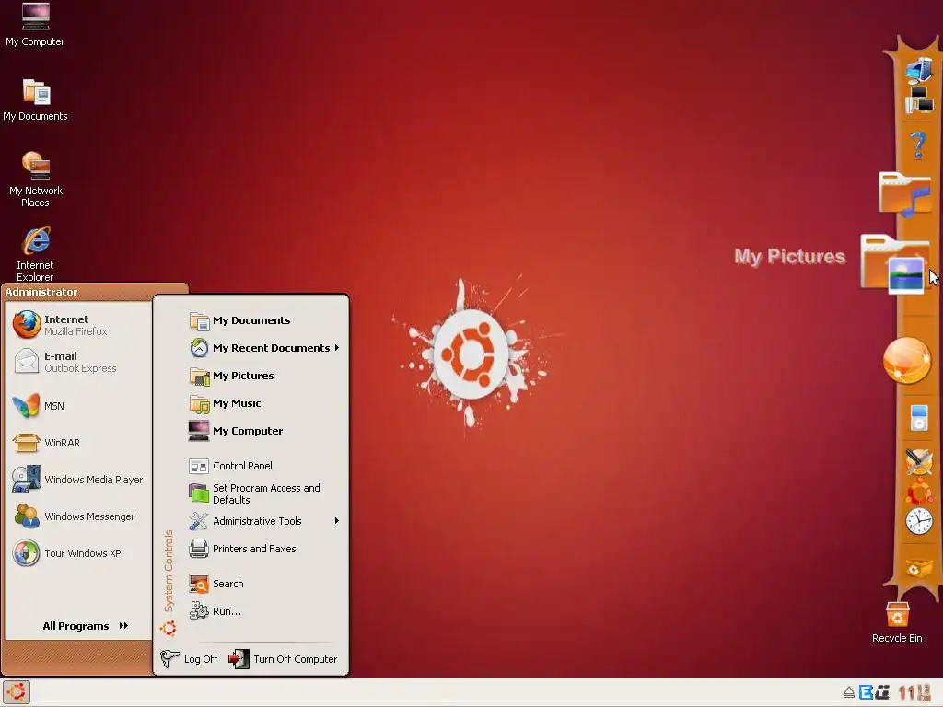
Task: Launch Internet Explorer from desktop
Action: [36, 253]
